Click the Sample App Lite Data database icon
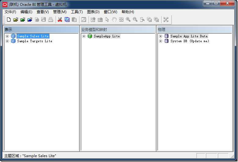238x162 pixels. [167, 36]
